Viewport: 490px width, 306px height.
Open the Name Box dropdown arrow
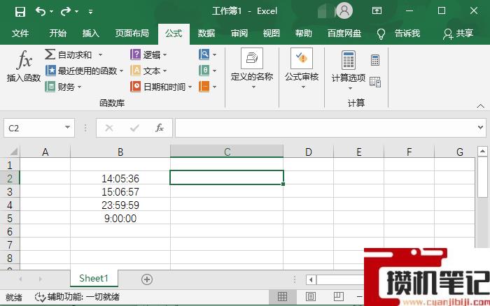coord(67,127)
